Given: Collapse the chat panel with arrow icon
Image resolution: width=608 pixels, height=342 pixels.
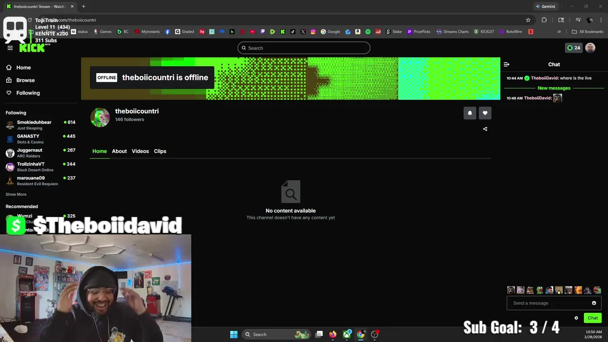Looking at the screenshot, I should tap(506, 64).
